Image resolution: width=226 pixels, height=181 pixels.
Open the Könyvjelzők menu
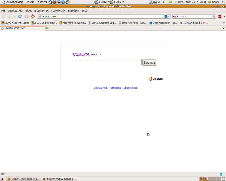click(58, 11)
